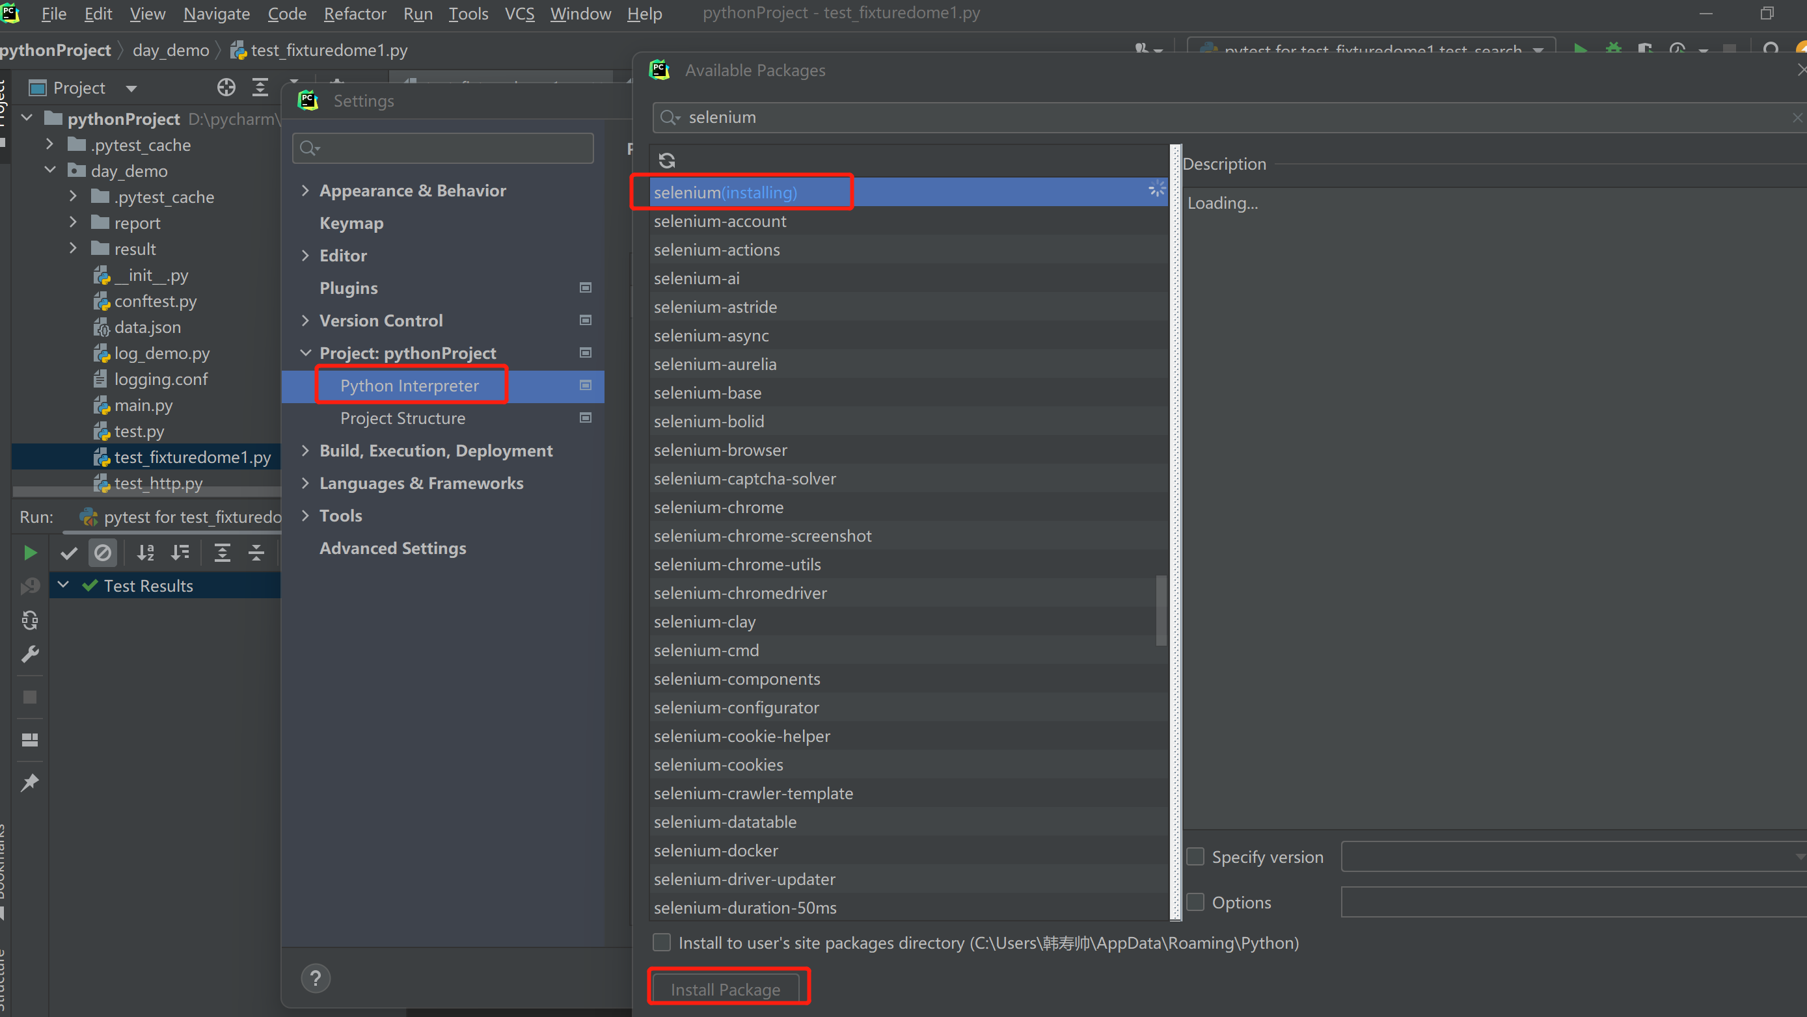This screenshot has height=1017, width=1807.
Task: Click the Plugins settings scope icon
Action: [586, 288]
